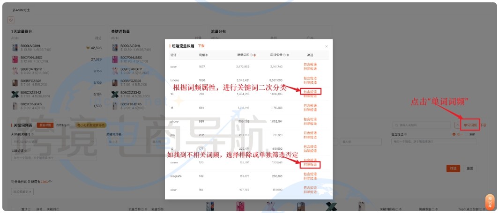Screen dimensions: 499x213
Task: Switch to 数据视图 tab in 关键词列表
Action: [45, 125]
